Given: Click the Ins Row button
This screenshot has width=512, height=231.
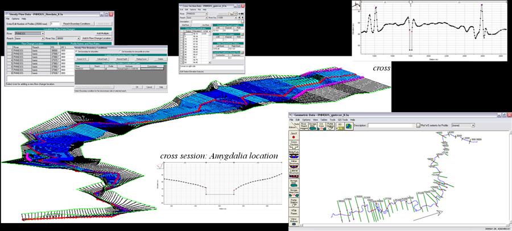Looking at the screenshot, I should 206,25.
